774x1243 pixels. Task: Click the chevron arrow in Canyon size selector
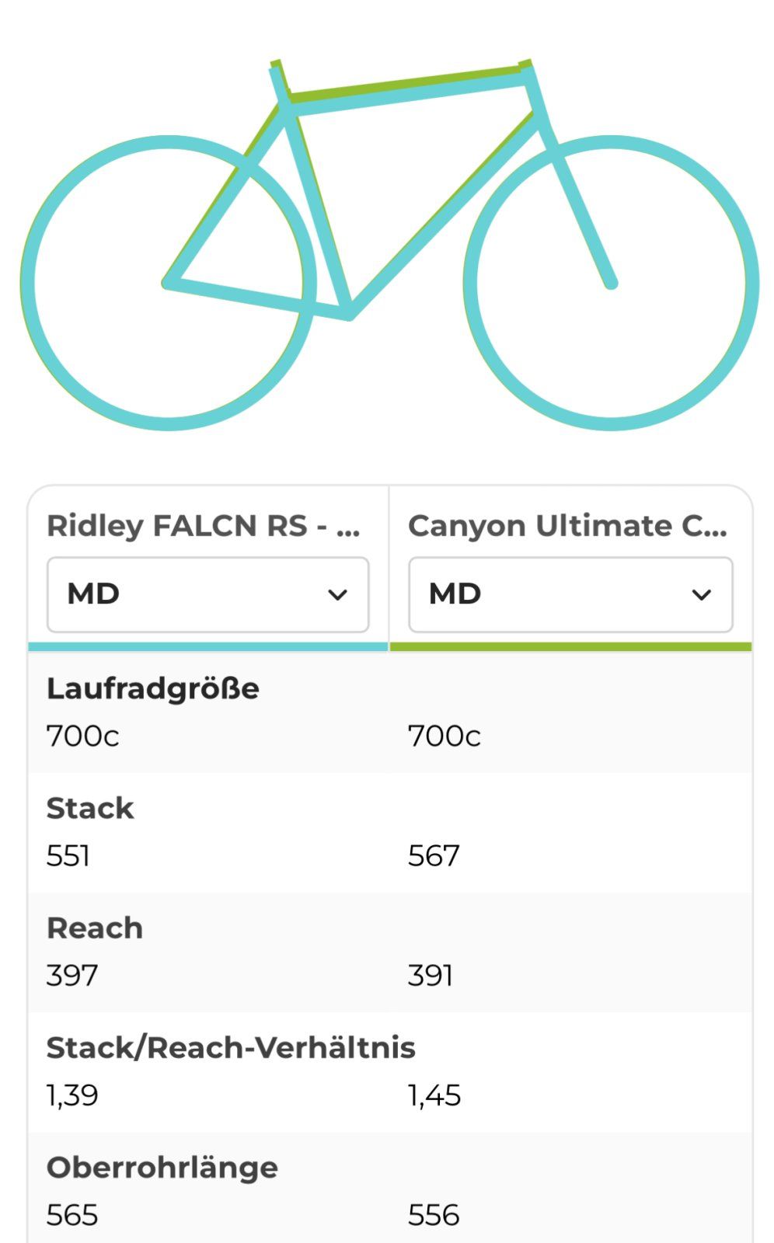701,595
